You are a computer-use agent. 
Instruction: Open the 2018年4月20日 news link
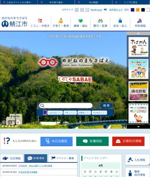[x=35, y=166]
